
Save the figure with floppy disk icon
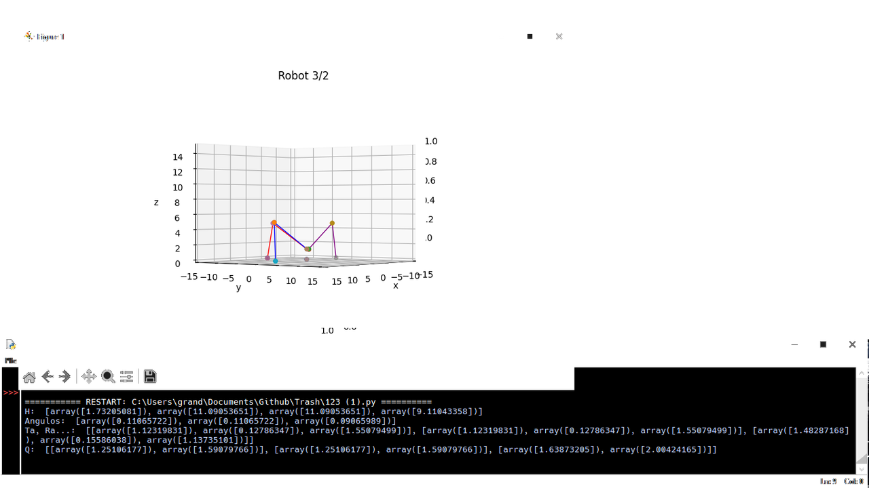point(150,376)
